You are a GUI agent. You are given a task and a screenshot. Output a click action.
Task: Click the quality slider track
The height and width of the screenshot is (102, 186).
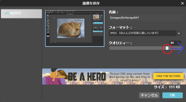pos(145,48)
